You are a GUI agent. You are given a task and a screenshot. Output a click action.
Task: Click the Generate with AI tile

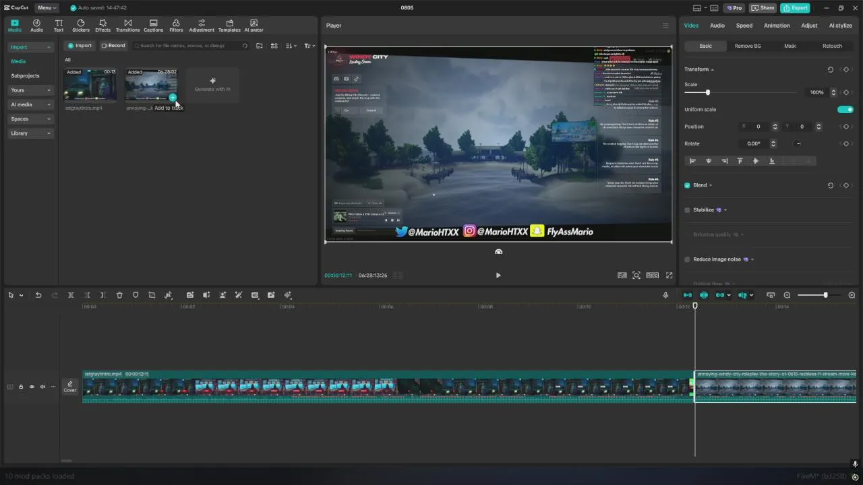click(212, 85)
